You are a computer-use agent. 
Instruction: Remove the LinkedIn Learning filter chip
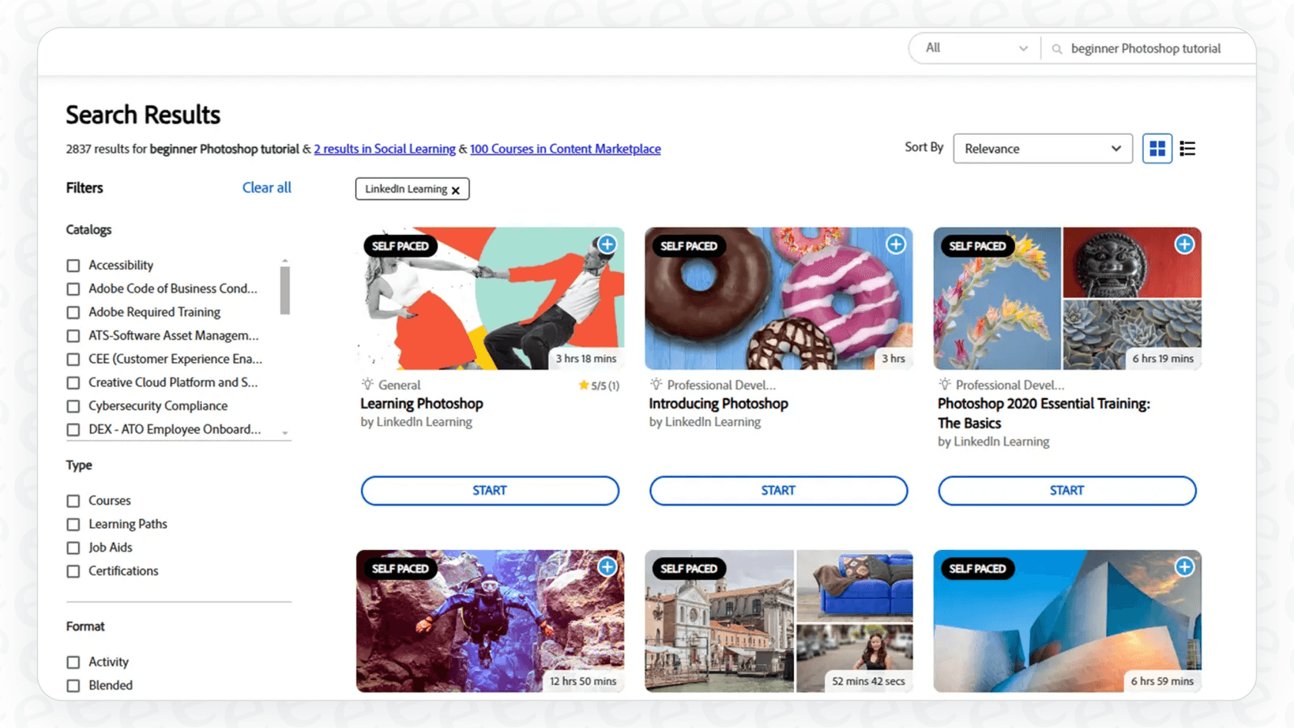click(x=456, y=189)
